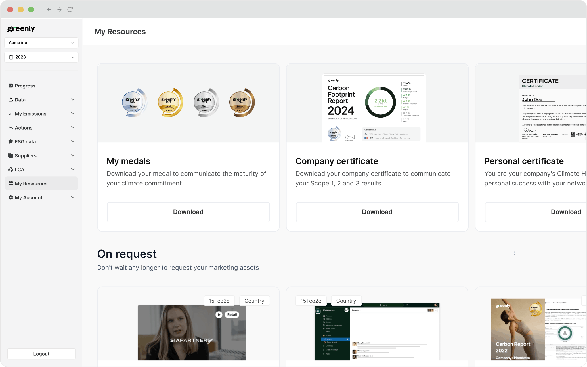
Task: Click the My Emissions bar chart icon
Action: click(x=11, y=114)
